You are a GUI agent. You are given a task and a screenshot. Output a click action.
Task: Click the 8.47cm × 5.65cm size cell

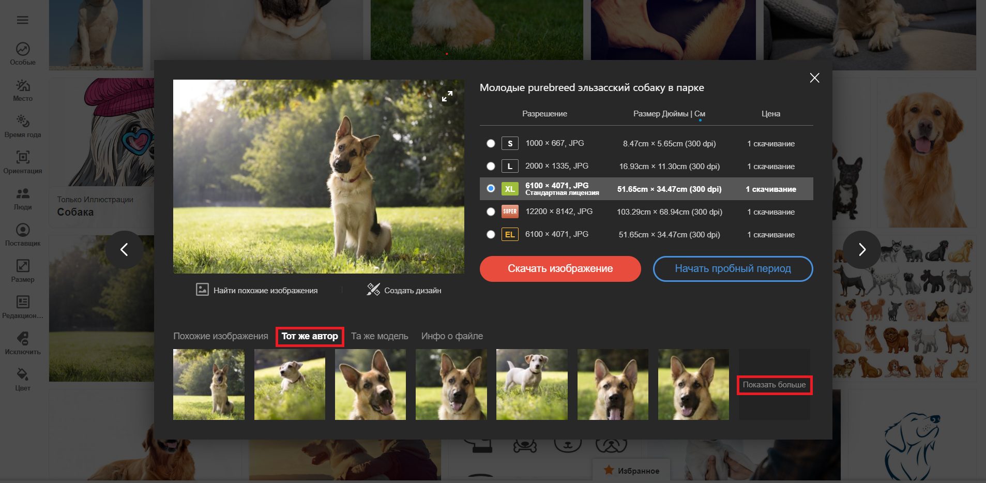[x=670, y=144]
